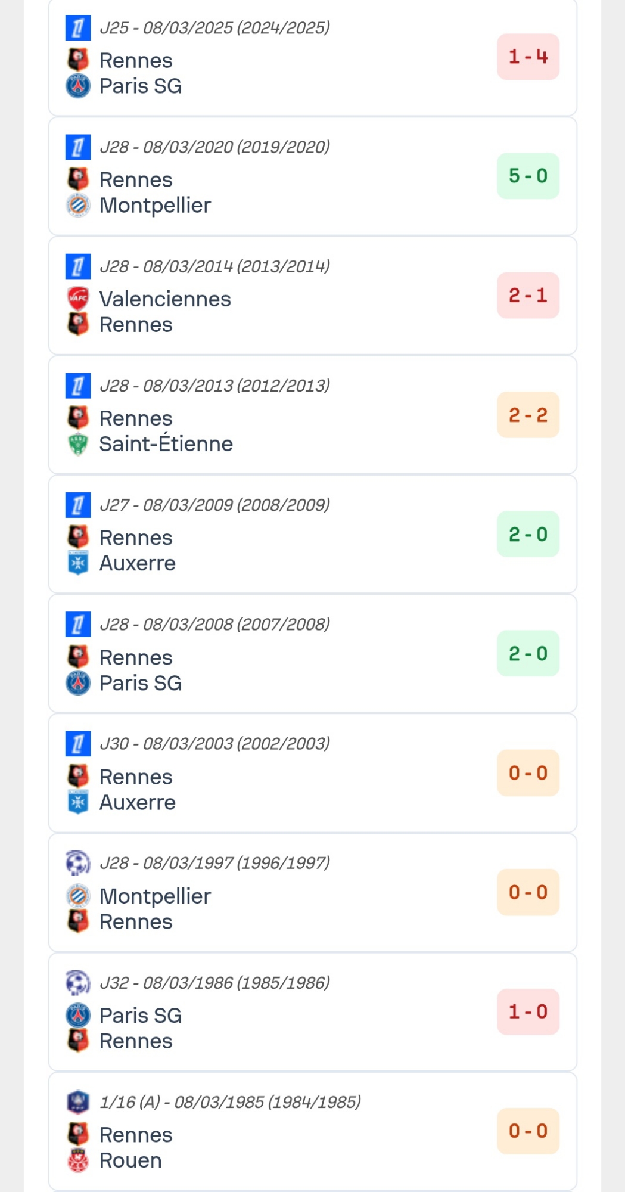Click the Paris SG crest in the 2025 match
The image size is (625, 1192).
[78, 86]
